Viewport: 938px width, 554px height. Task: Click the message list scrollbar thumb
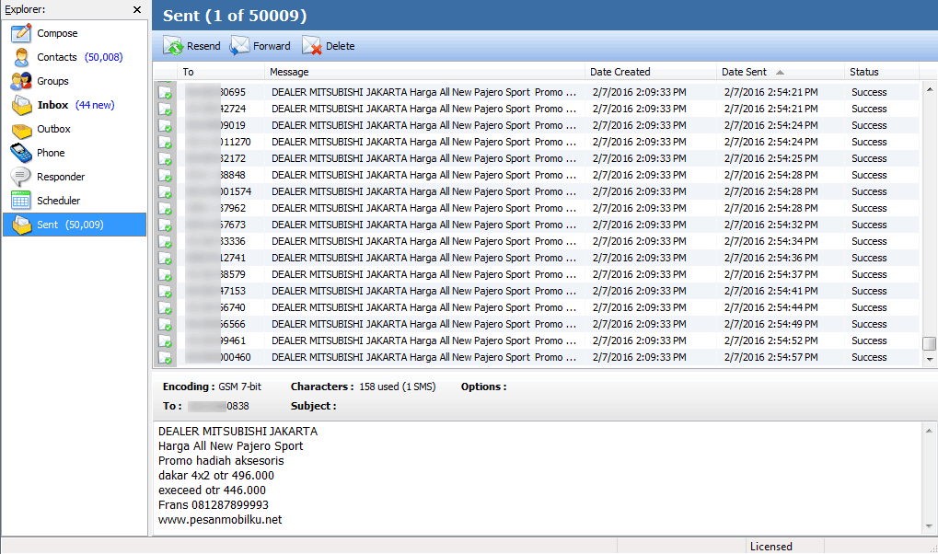click(929, 344)
